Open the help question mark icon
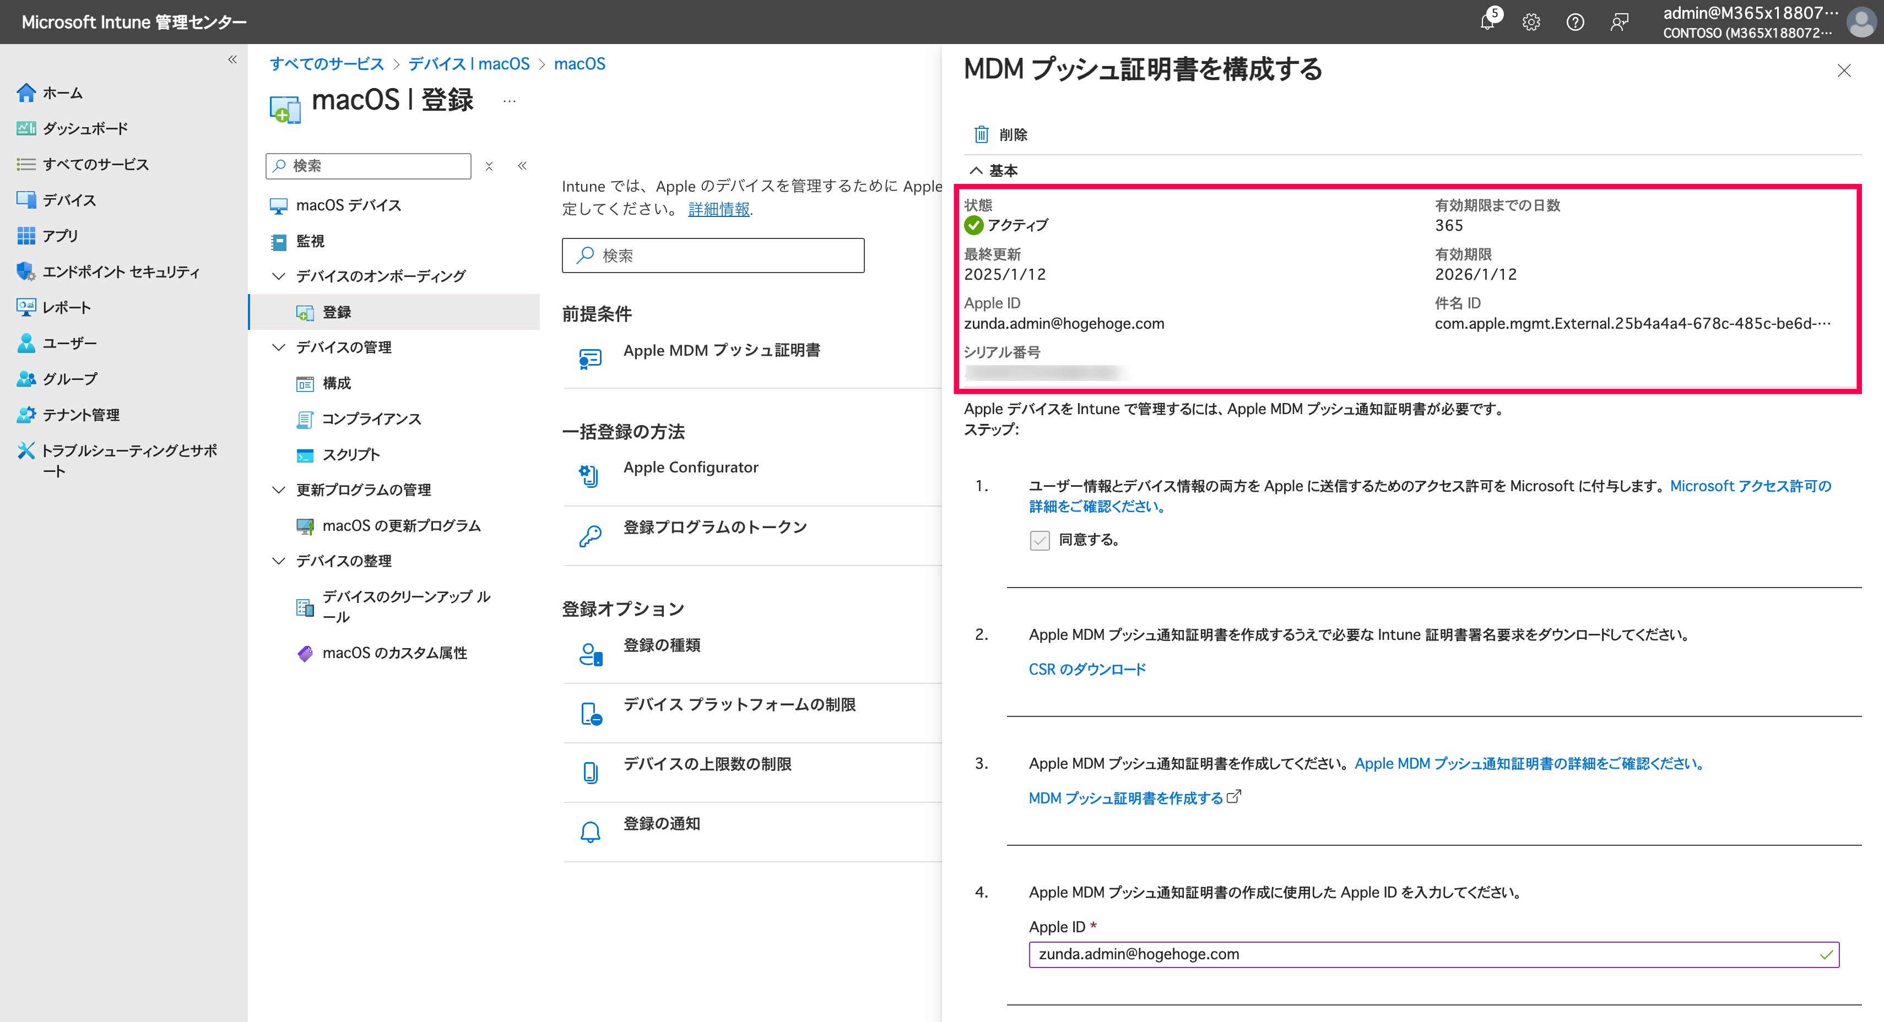 pos(1576,22)
